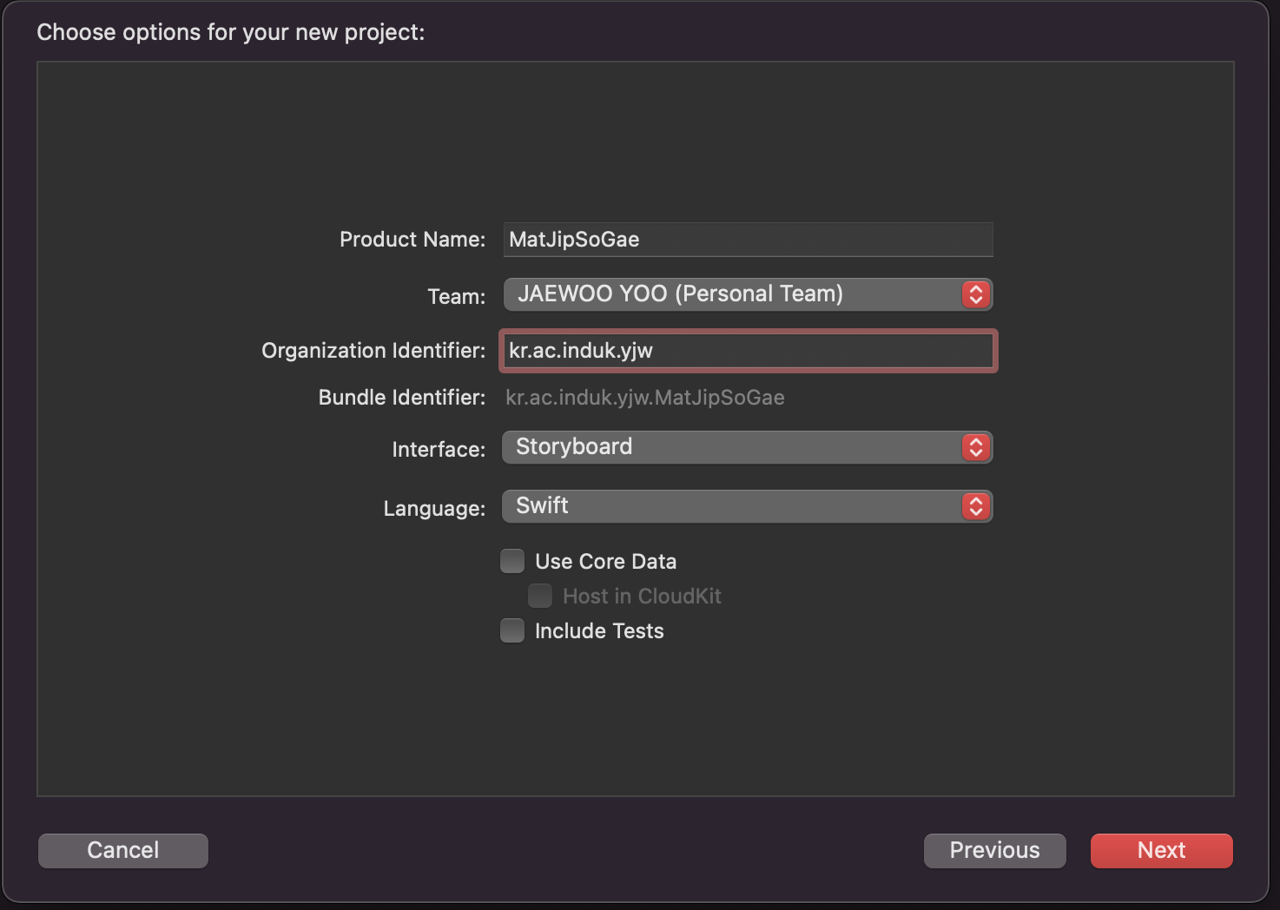The height and width of the screenshot is (910, 1280).
Task: Click the bundle identifier text kr.ac.induk.yjw.MatJipSoGae
Action: pos(645,398)
